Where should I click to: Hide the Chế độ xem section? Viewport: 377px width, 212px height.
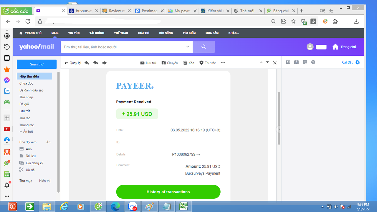48,142
